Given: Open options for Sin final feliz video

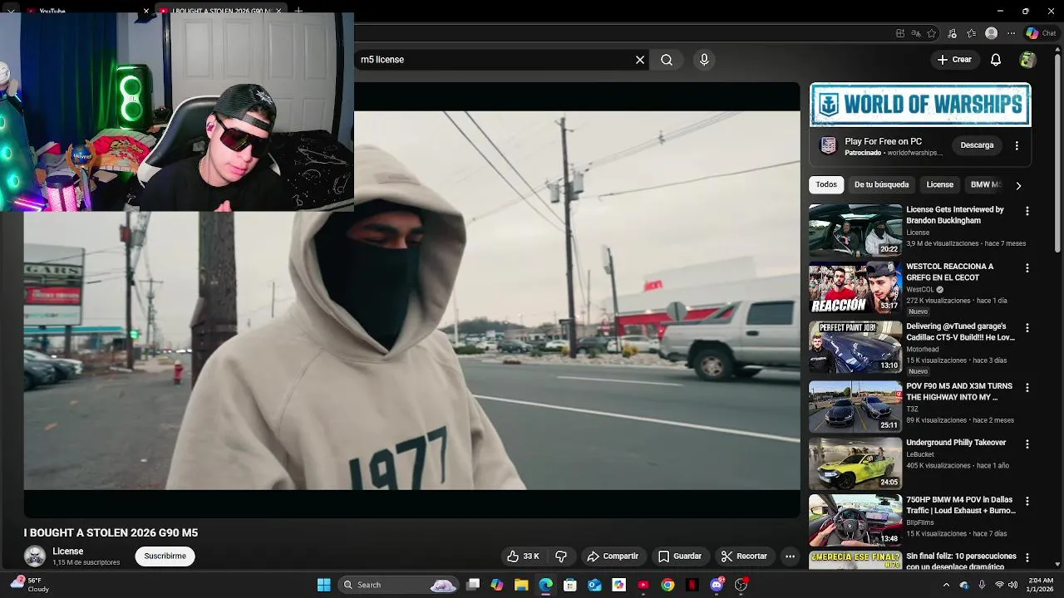Looking at the screenshot, I should [1027, 558].
